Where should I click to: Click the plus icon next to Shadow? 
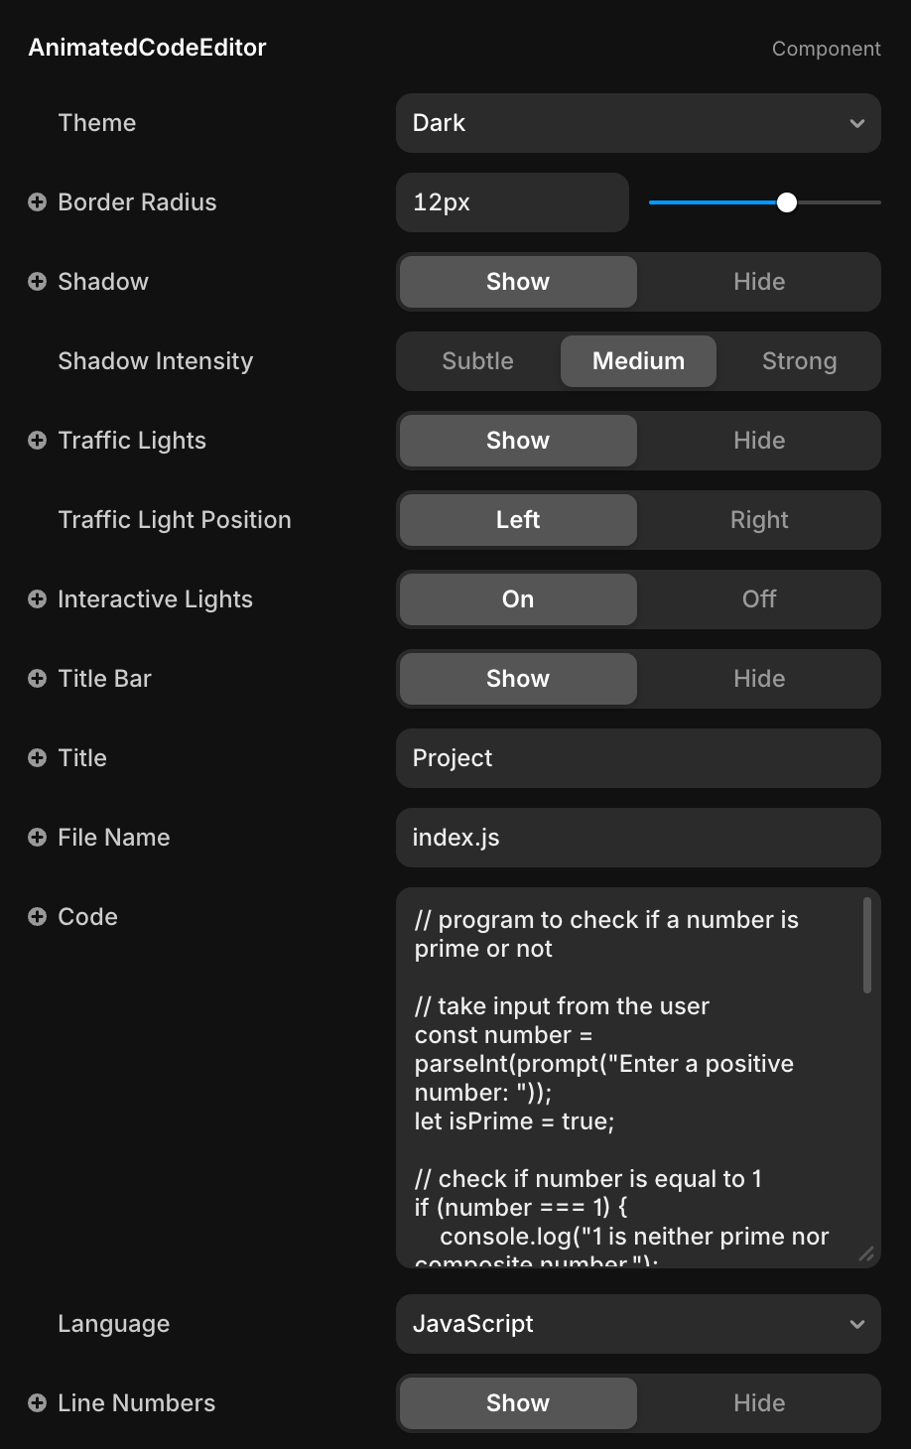click(x=37, y=282)
